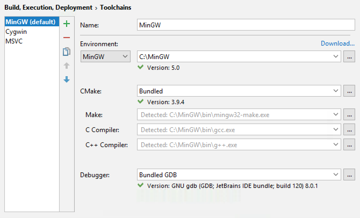Screen dimensions: 360x218
Task: Browse for the CMake executable
Action: point(349,91)
